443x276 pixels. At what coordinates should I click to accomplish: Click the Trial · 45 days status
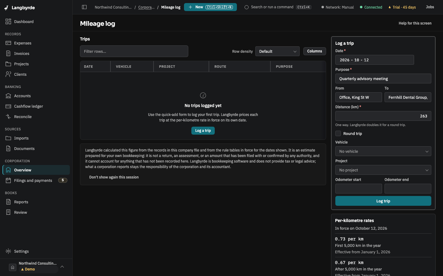click(x=402, y=7)
